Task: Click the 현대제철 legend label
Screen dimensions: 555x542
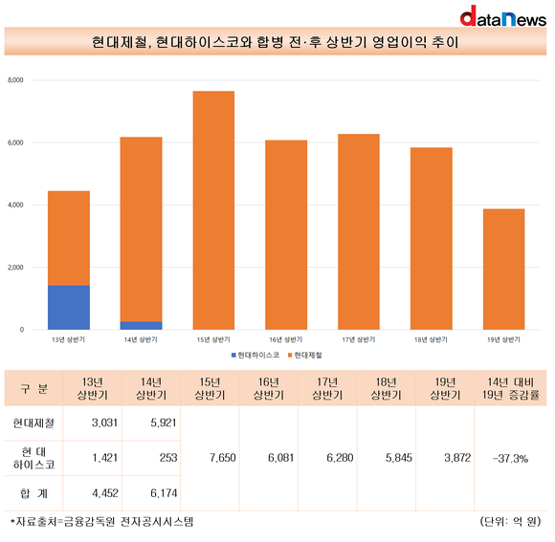Action: (x=308, y=355)
